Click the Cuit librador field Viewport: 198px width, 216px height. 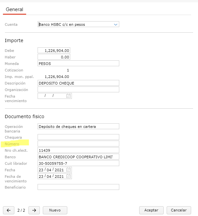click(x=78, y=163)
